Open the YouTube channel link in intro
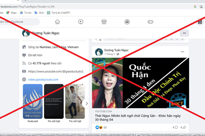The image size is (205, 136). coord(56,71)
